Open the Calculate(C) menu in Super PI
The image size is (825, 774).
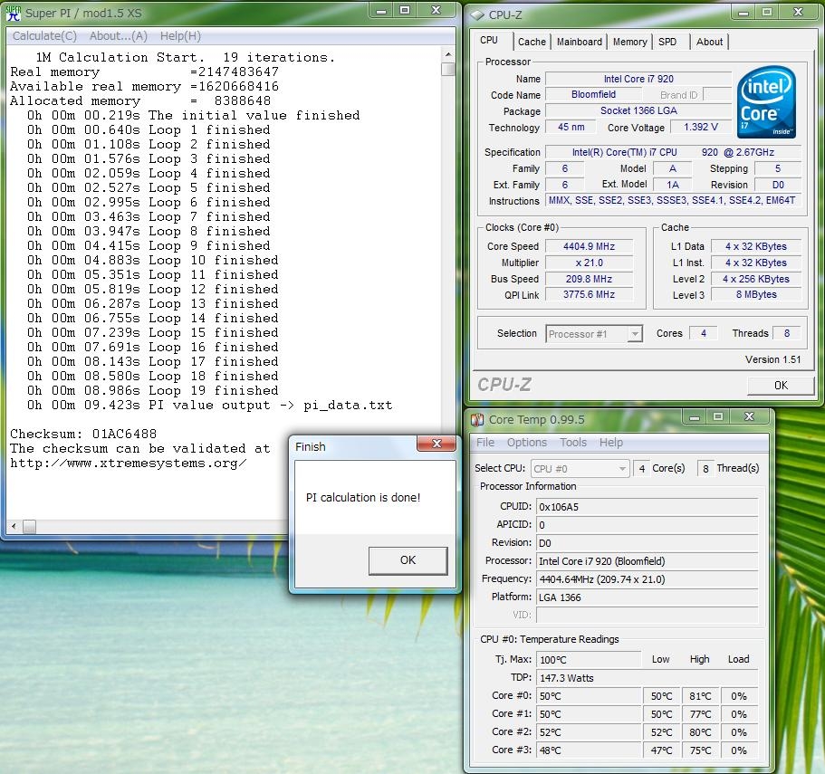pyautogui.click(x=44, y=35)
